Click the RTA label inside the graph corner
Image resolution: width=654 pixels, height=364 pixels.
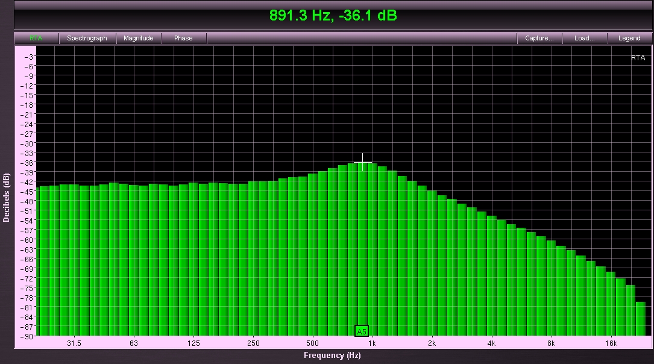(x=637, y=58)
